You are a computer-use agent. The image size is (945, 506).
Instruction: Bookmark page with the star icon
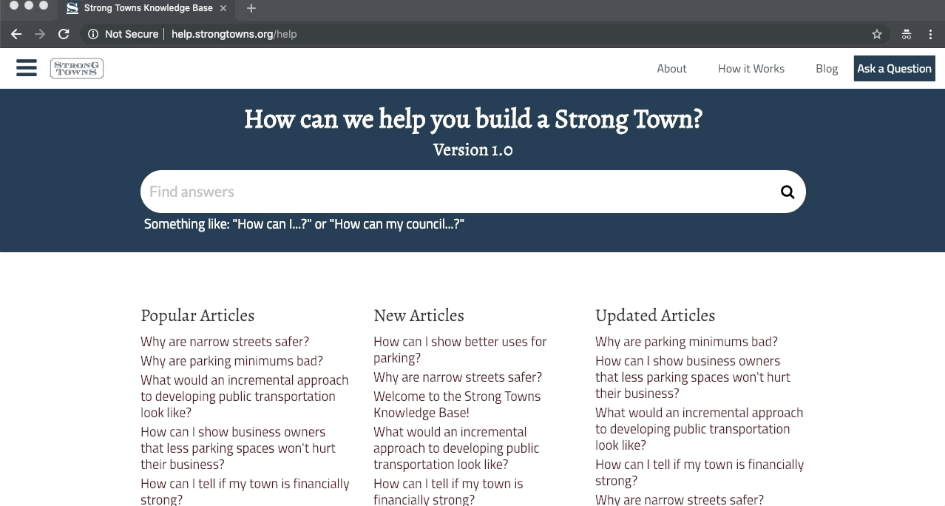coord(877,34)
